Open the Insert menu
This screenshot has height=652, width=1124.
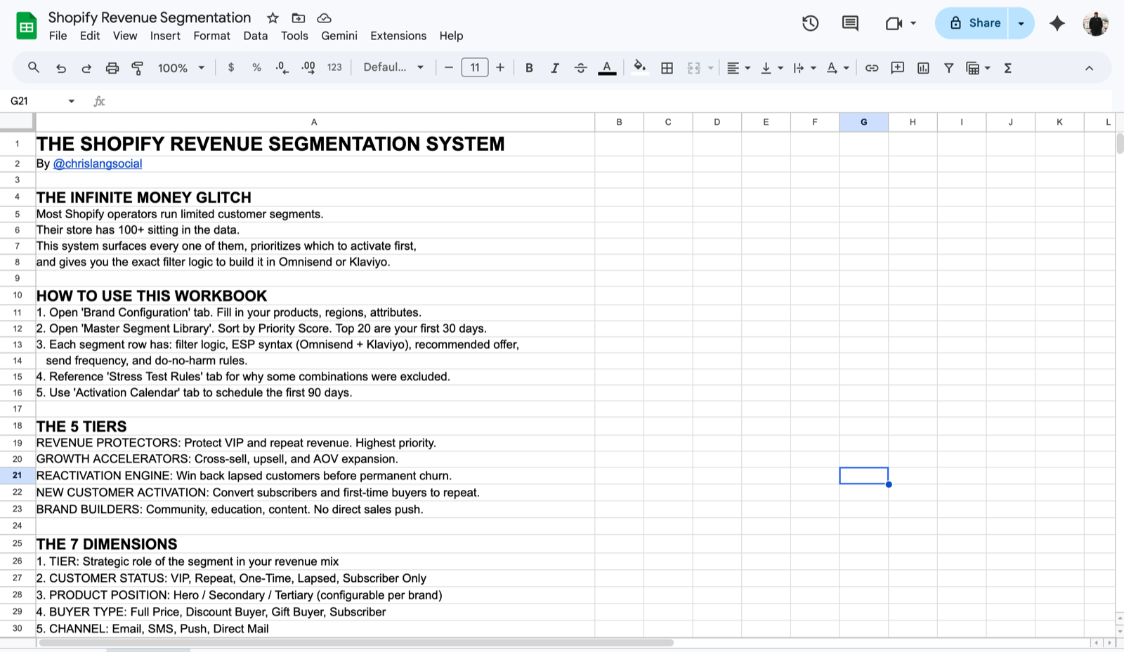(x=165, y=36)
